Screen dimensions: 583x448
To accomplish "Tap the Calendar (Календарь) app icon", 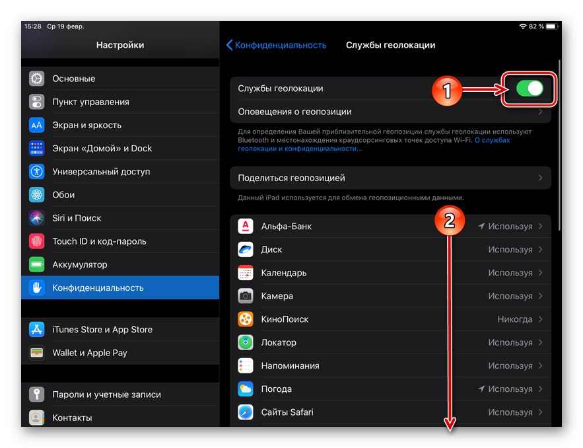I will point(246,273).
